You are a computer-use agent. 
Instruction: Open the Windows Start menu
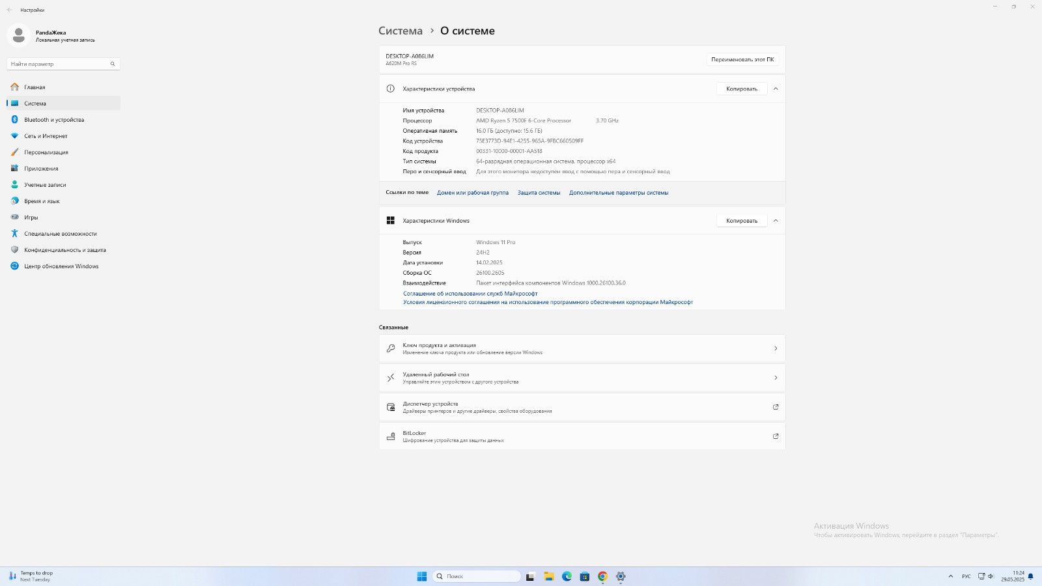coord(421,576)
